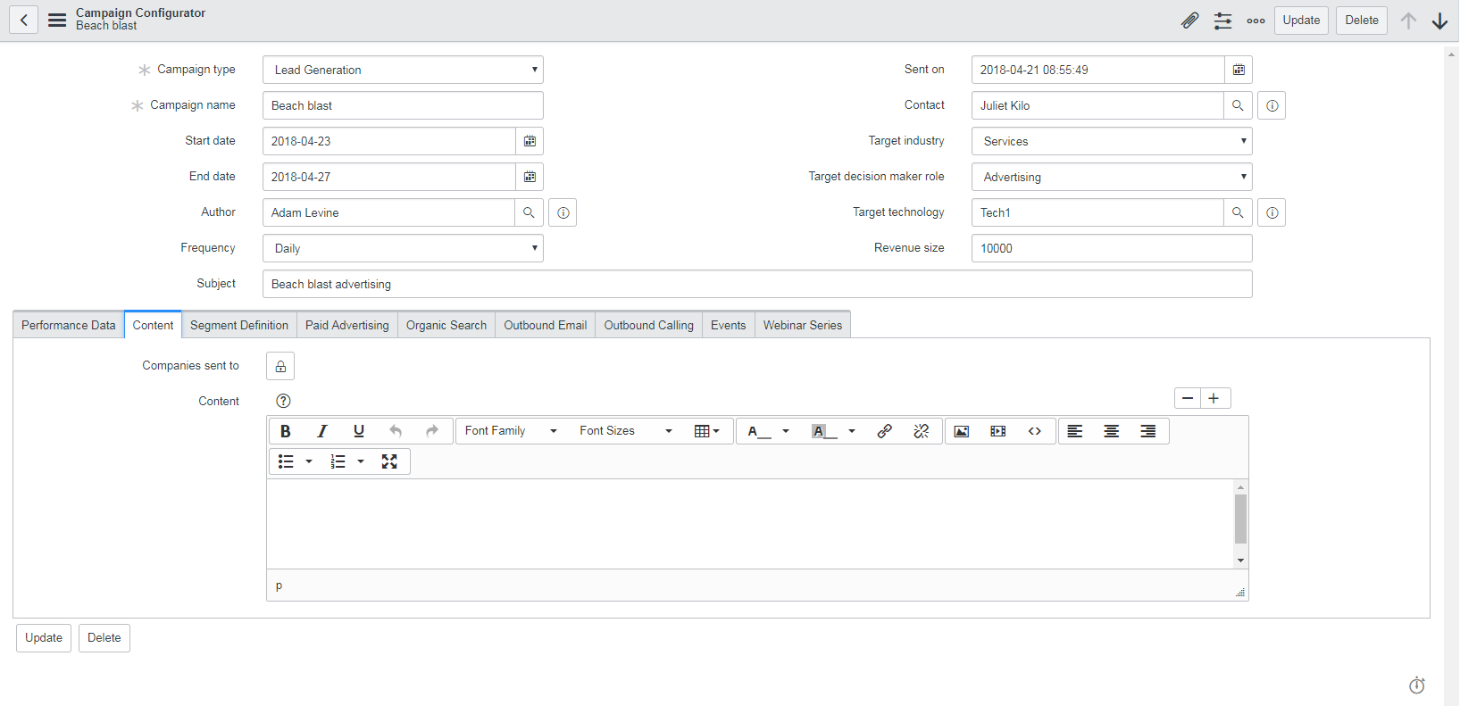1460x706 pixels.
Task: Switch to Segment Definition tab
Action: (x=239, y=325)
